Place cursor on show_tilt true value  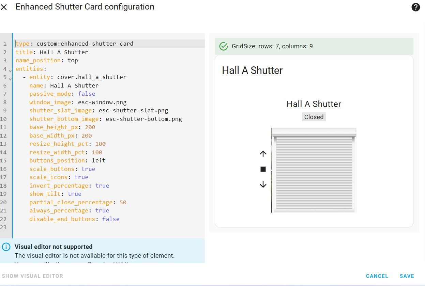coord(75,194)
